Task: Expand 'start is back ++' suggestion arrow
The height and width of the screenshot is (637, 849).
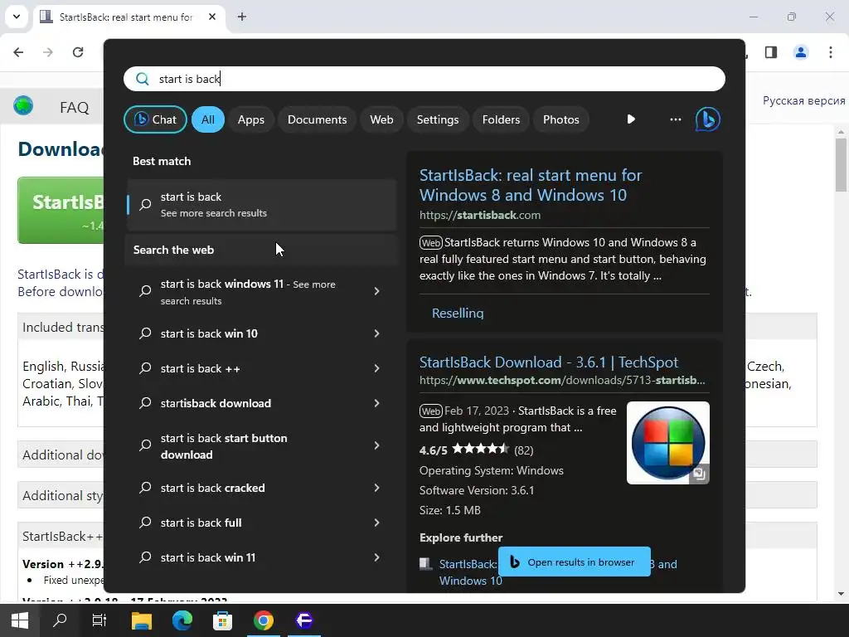Action: pyautogui.click(x=377, y=368)
